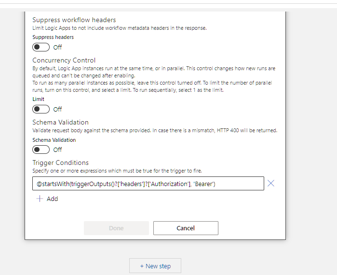The height and width of the screenshot is (275, 337).
Task: Click the Off text beside Schema Validation switch
Action: 57,150
